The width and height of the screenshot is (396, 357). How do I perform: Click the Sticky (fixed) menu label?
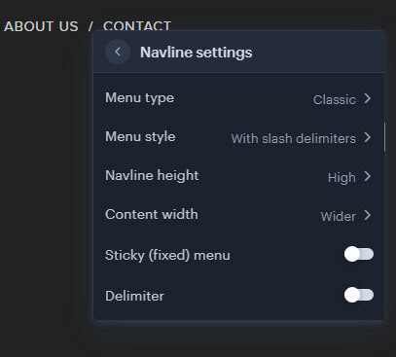pyautogui.click(x=167, y=255)
